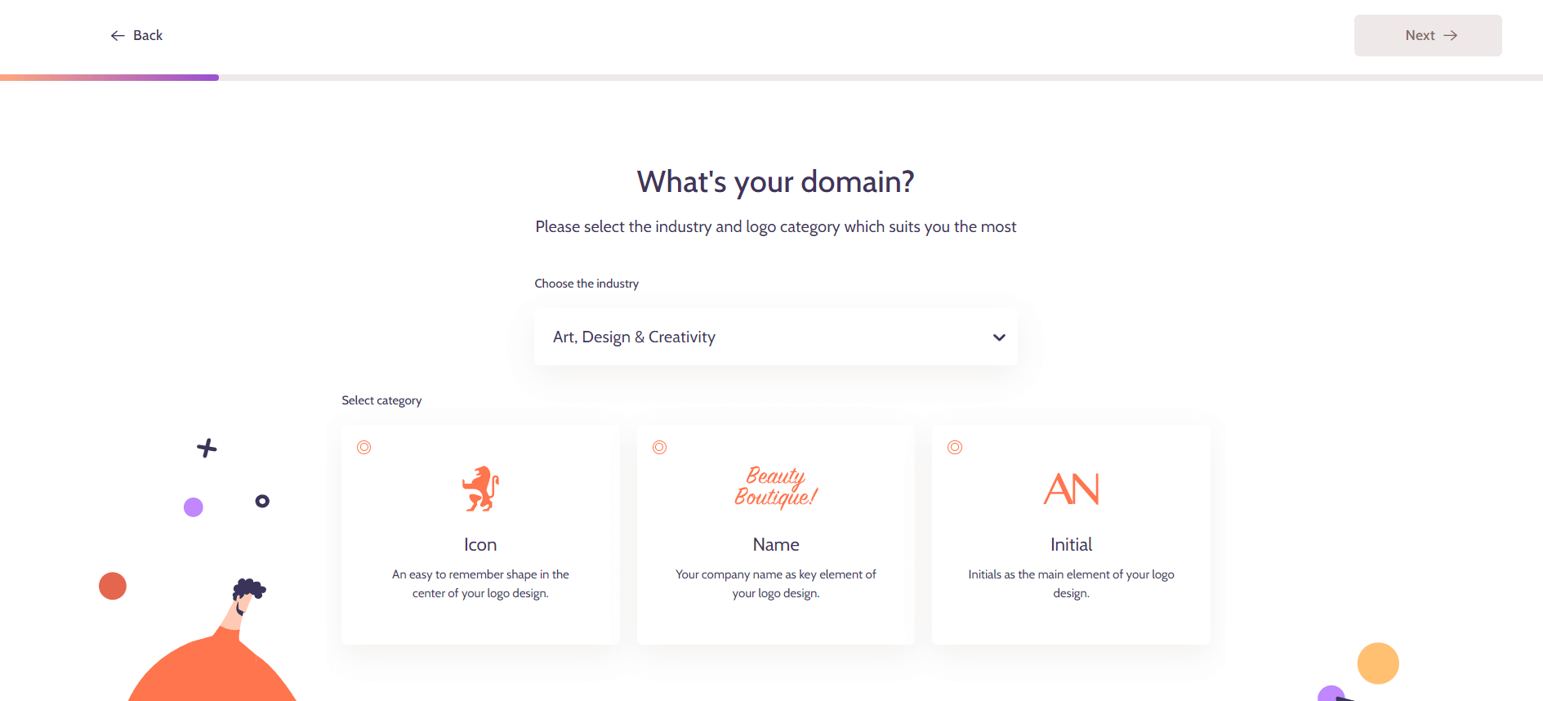This screenshot has width=1543, height=701.
Task: Click the Initial card description text
Action: pos(1071,583)
